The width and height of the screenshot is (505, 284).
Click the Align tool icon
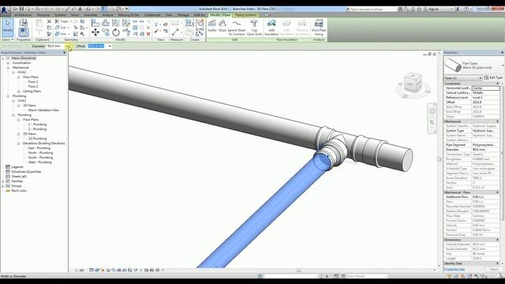95,23
